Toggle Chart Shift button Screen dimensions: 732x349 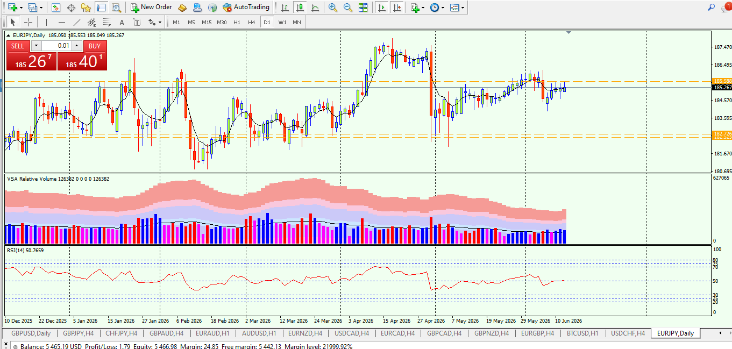397,7
